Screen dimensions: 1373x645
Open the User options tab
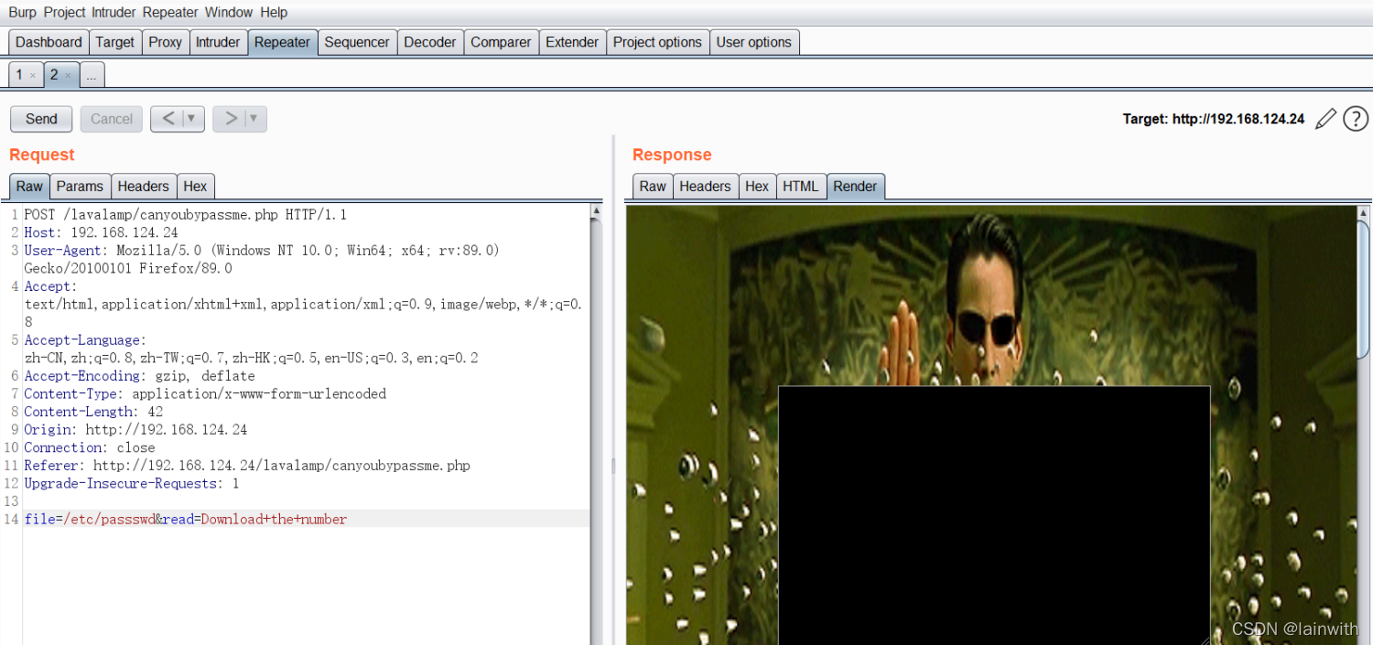[754, 42]
